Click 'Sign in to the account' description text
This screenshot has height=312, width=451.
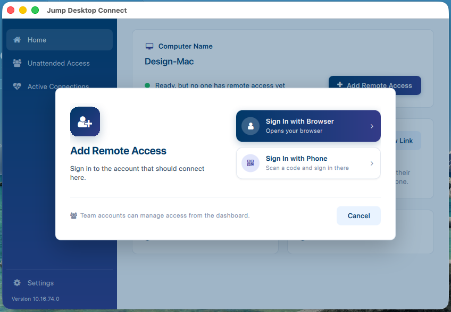(137, 173)
